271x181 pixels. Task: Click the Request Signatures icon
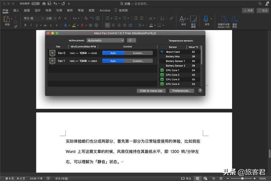235,22
